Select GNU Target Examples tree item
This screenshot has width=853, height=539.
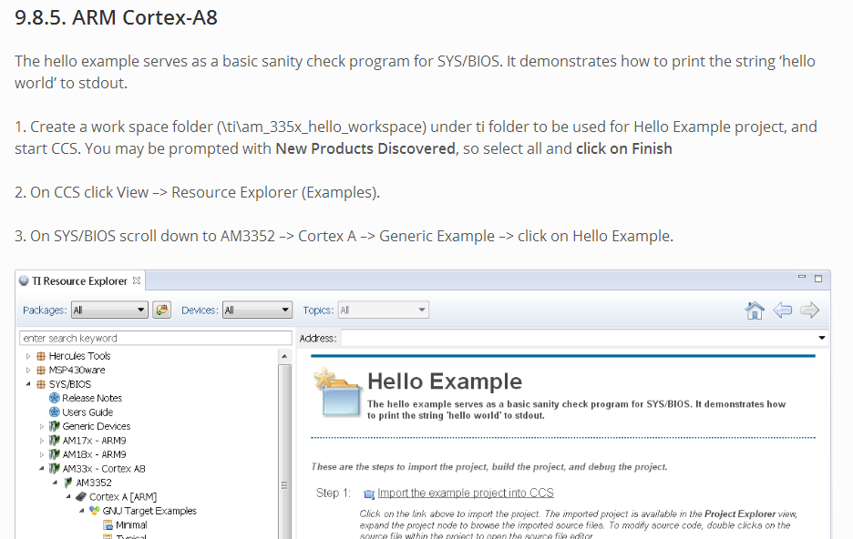(149, 511)
